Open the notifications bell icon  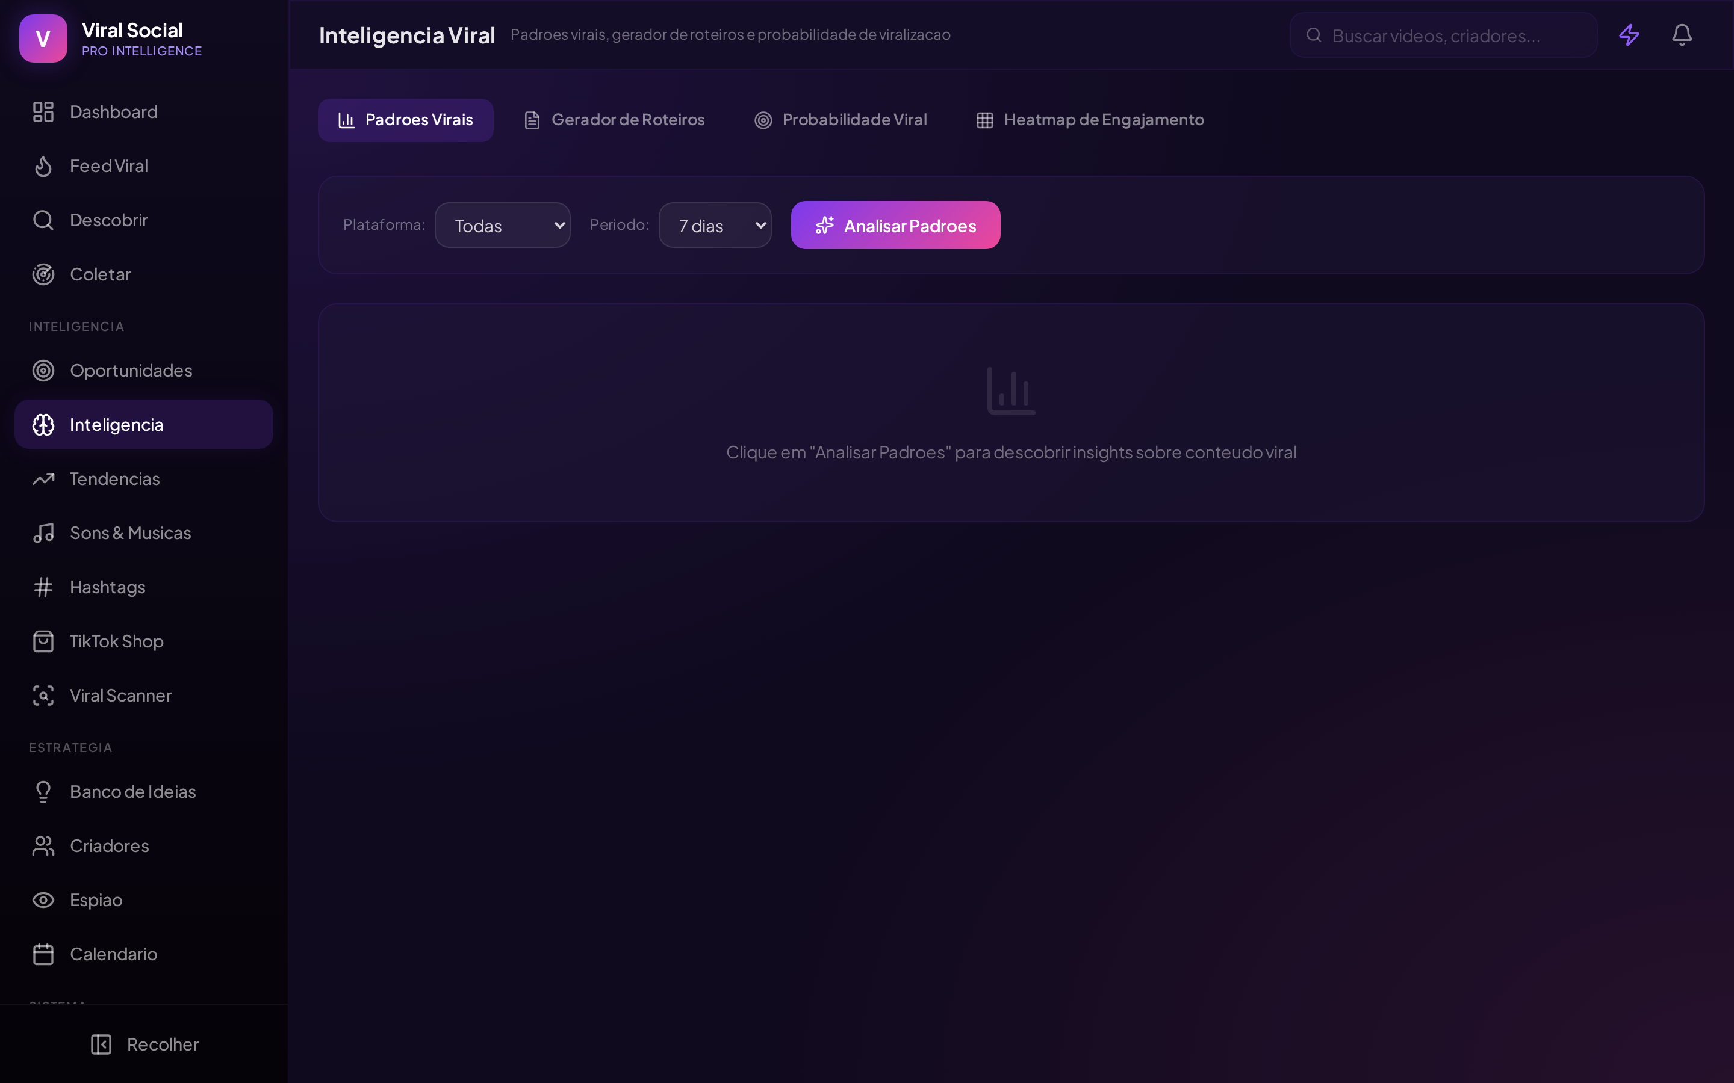point(1682,35)
